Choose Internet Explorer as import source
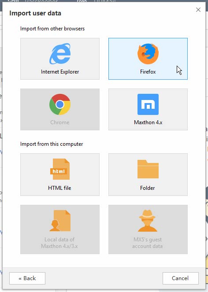Screen dimensions: 208x292 (x=60, y=59)
